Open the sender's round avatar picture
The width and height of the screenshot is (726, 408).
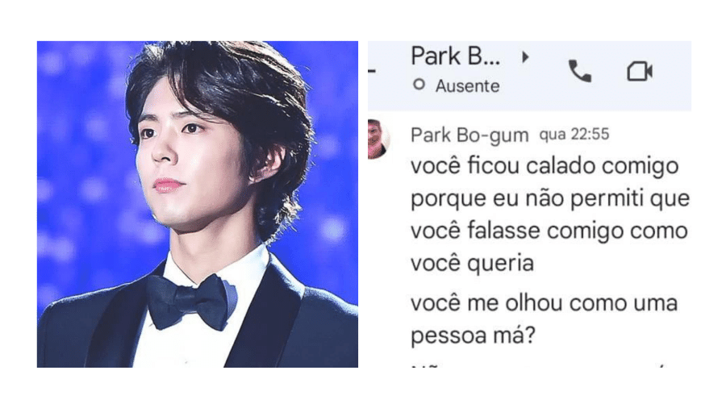(x=378, y=139)
